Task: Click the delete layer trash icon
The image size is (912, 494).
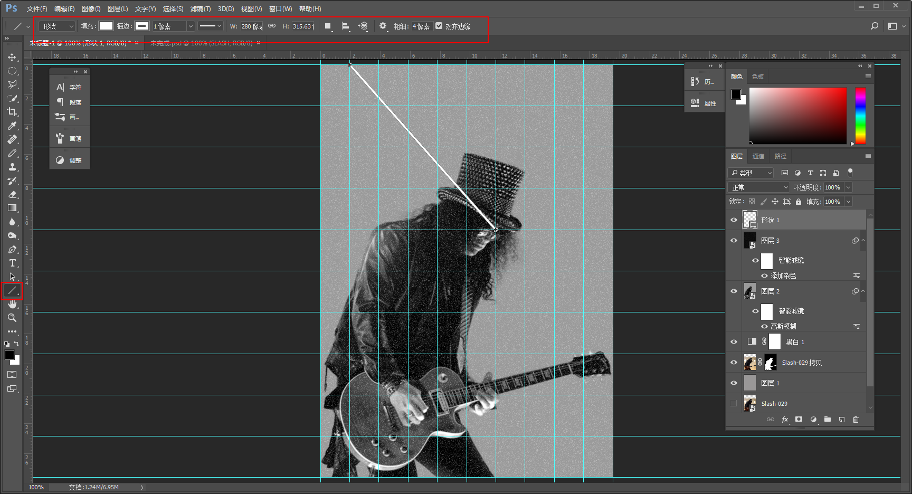Action: pos(856,420)
